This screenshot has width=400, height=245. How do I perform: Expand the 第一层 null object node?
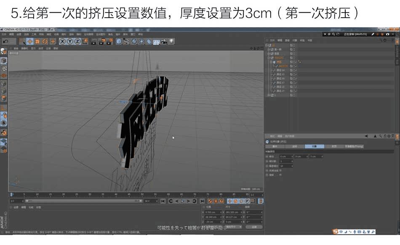[268, 49]
